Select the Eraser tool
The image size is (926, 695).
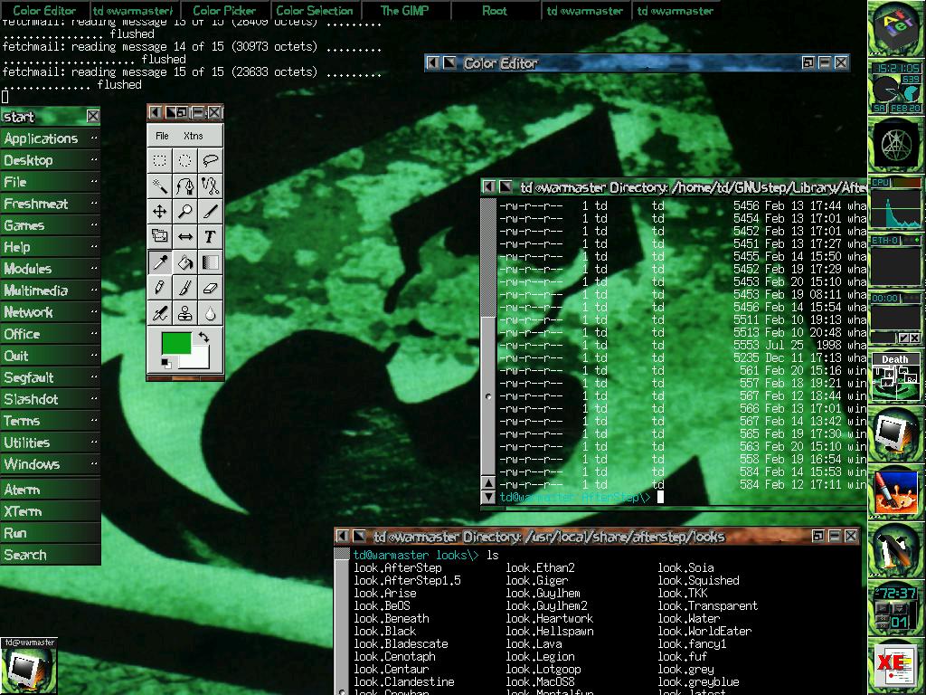pos(210,288)
